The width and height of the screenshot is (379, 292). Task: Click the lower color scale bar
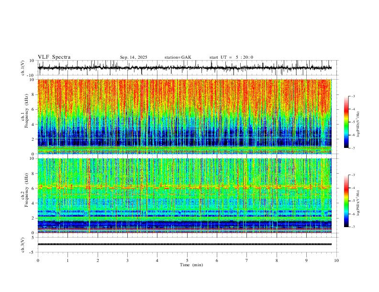point(346,201)
